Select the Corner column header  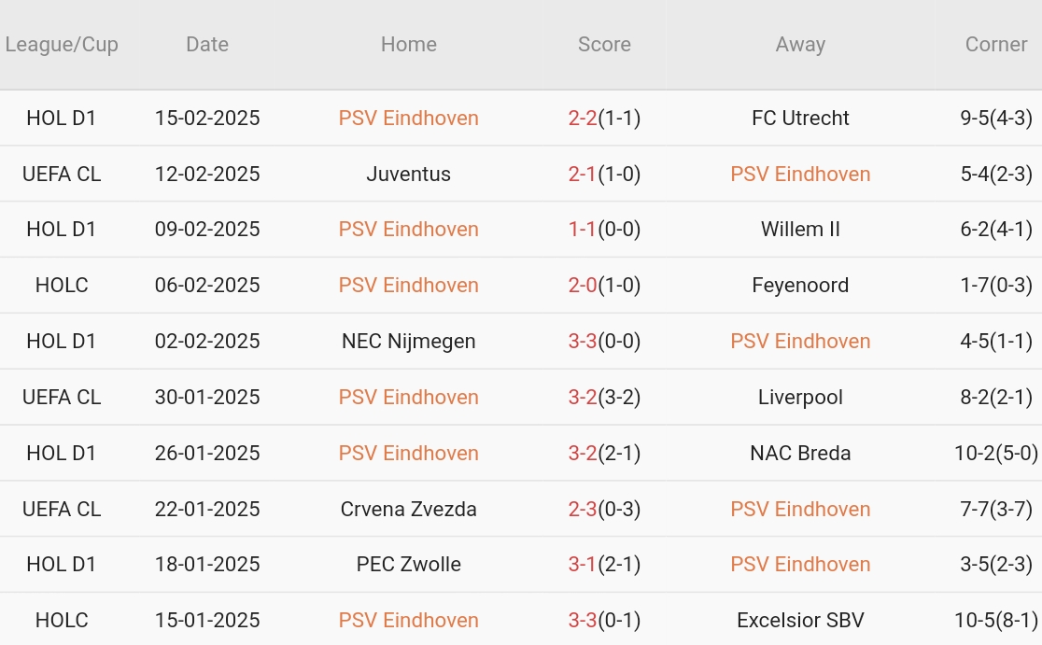click(996, 45)
